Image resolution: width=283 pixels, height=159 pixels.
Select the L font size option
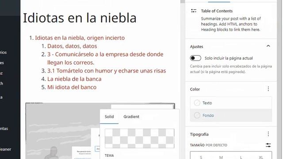pyautogui.click(x=241, y=157)
